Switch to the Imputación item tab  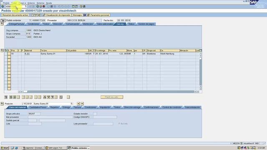tap(105, 107)
